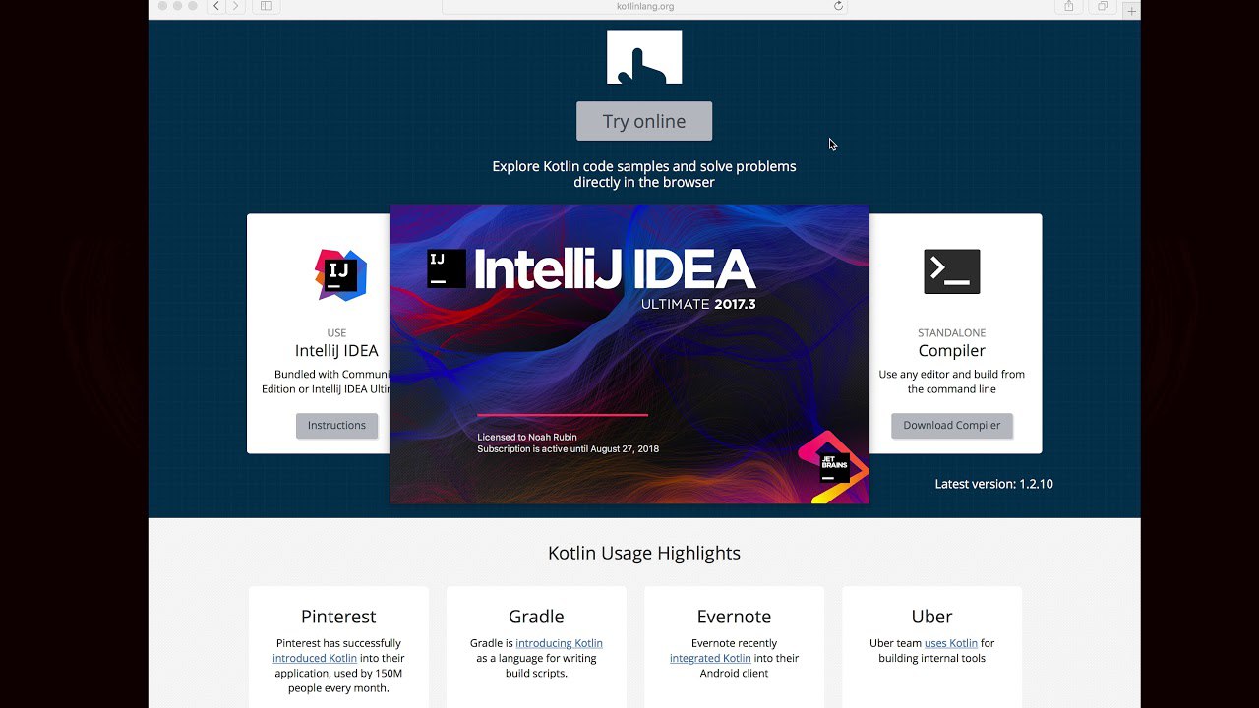
Task: Click the kotlinlang.org address field
Action: click(x=644, y=6)
